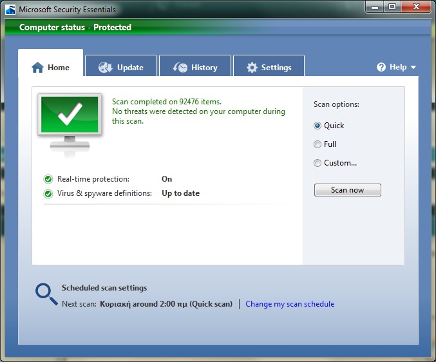
Task: Click the 'Scheduled scan settings' heading
Action: pos(104,288)
